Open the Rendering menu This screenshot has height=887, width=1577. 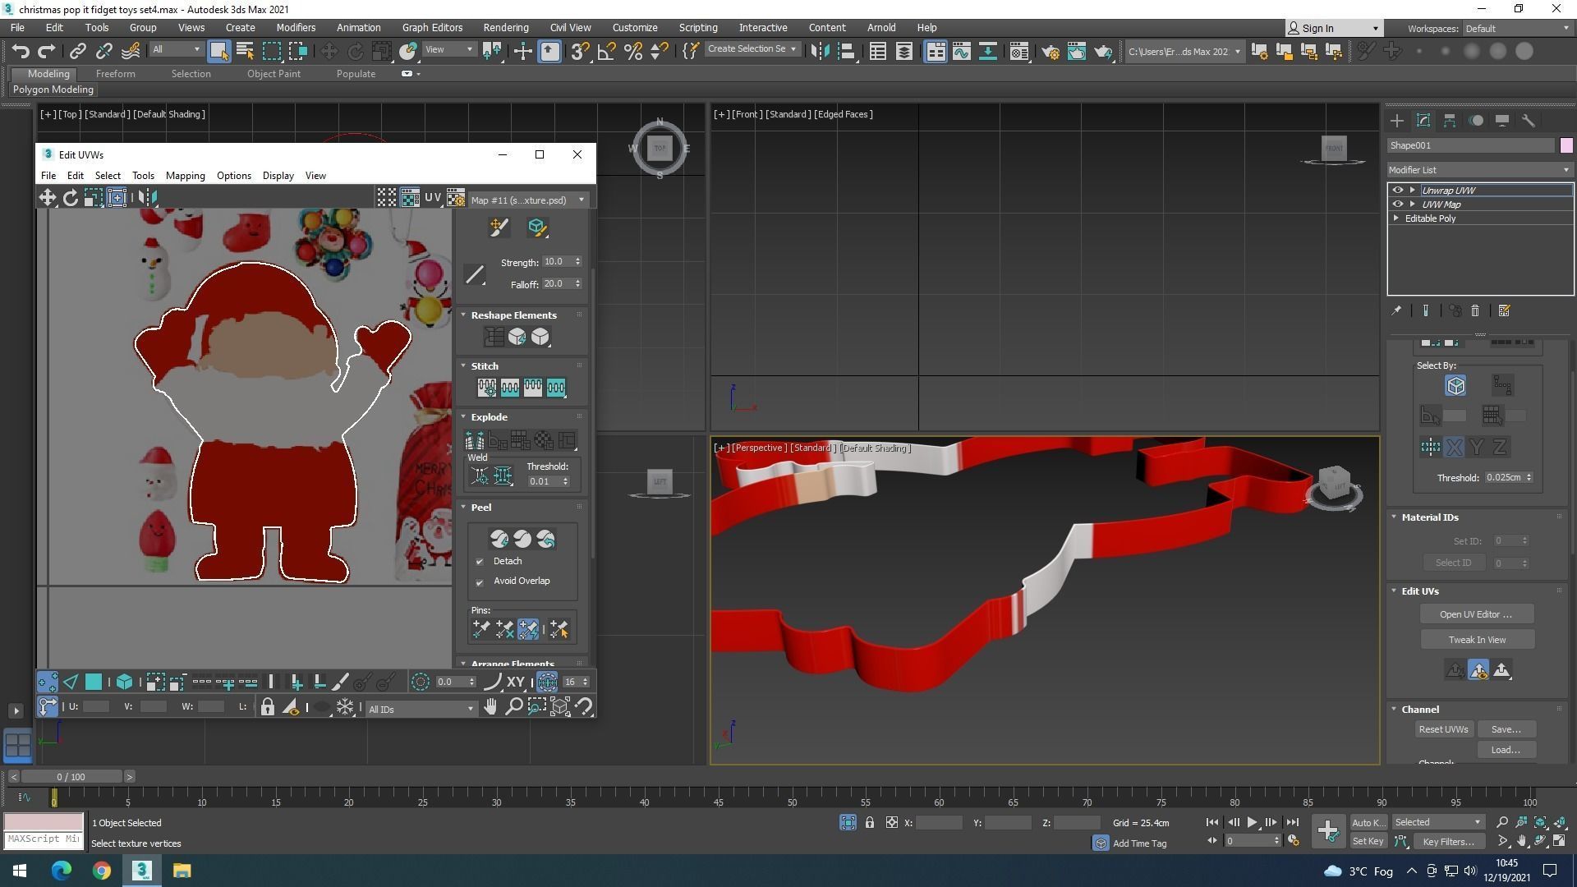point(505,27)
